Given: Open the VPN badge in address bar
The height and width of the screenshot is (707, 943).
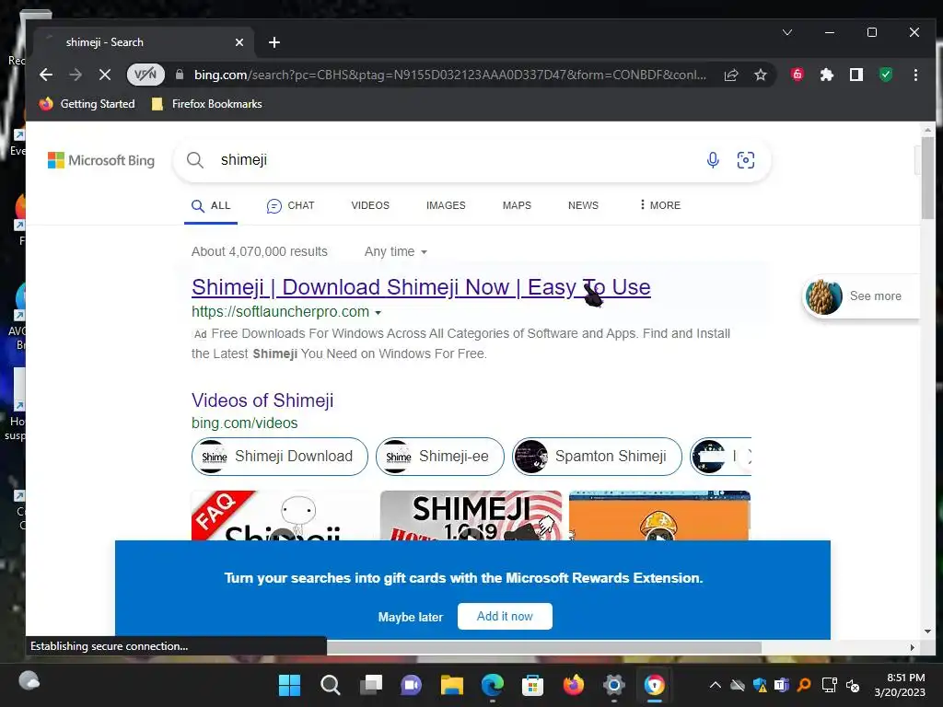Looking at the screenshot, I should pyautogui.click(x=146, y=75).
